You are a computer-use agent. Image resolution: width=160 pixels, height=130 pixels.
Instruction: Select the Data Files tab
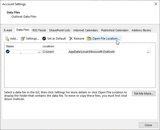(x=23, y=30)
